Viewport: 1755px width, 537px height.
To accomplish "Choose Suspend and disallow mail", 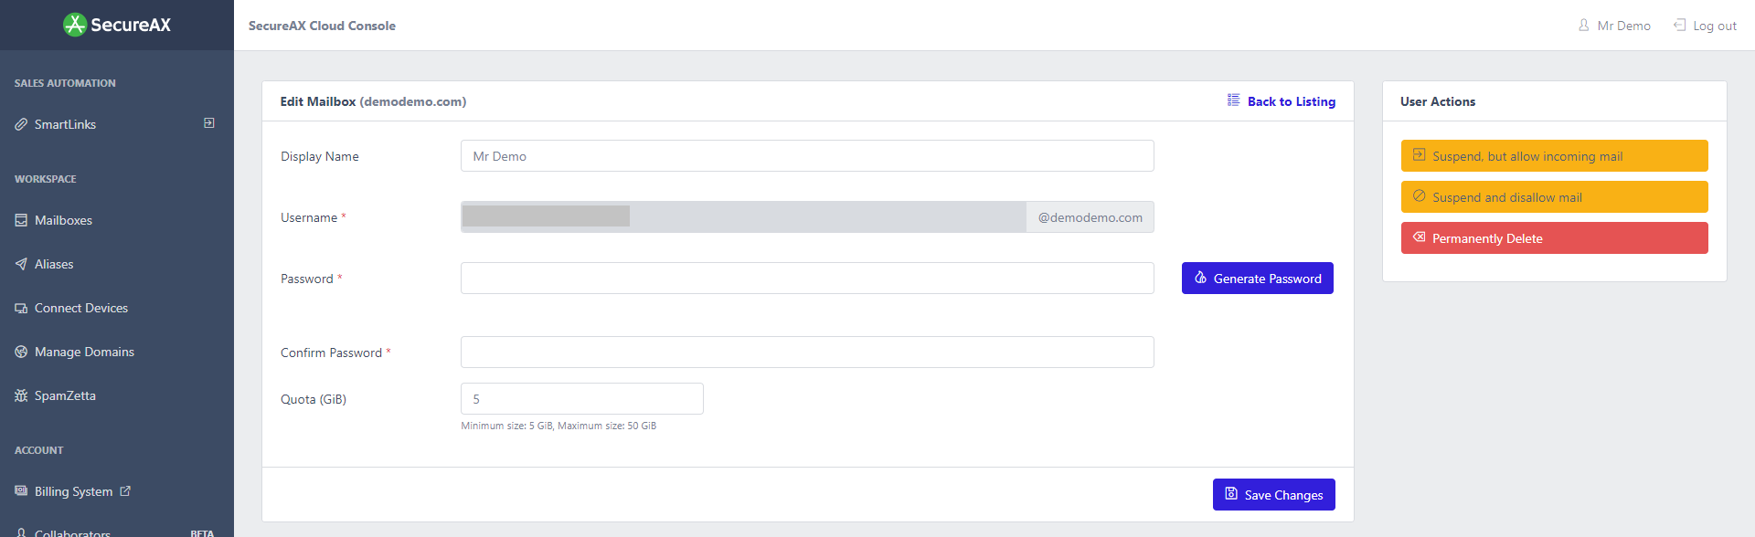I will tap(1554, 197).
